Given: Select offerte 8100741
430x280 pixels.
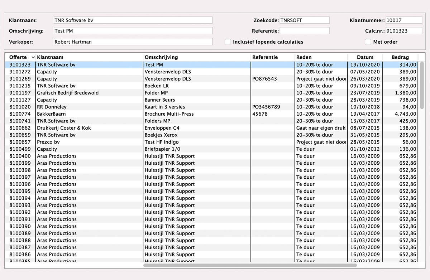Looking at the screenshot, I should 20,121.
